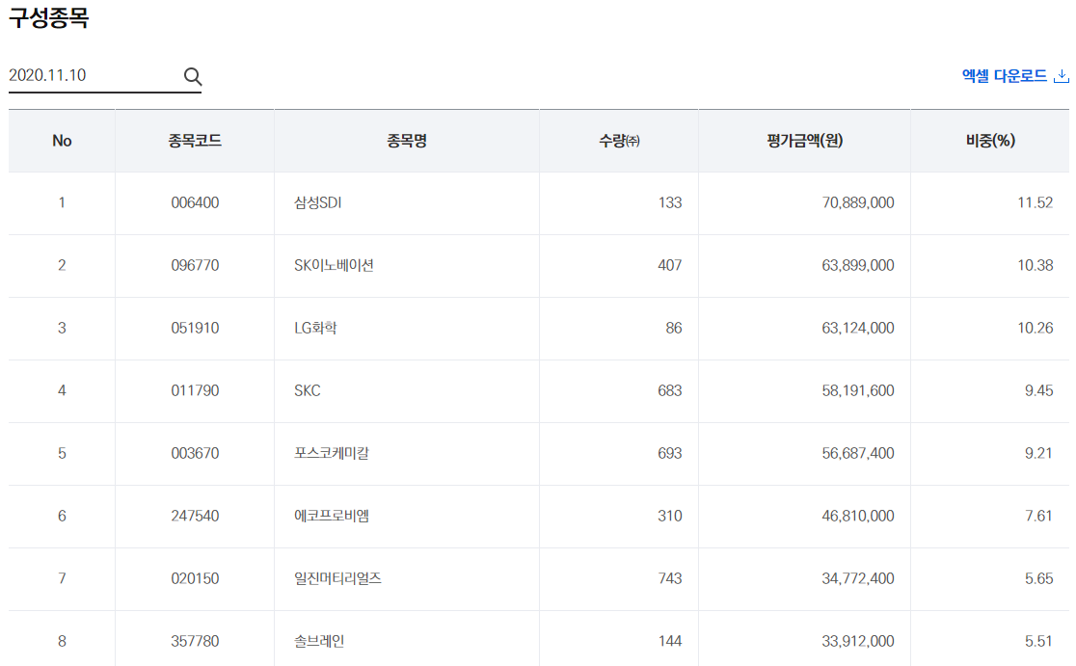This screenshot has height=666, width=1076.
Task: Click weight value 10.38
Action: (x=1035, y=265)
